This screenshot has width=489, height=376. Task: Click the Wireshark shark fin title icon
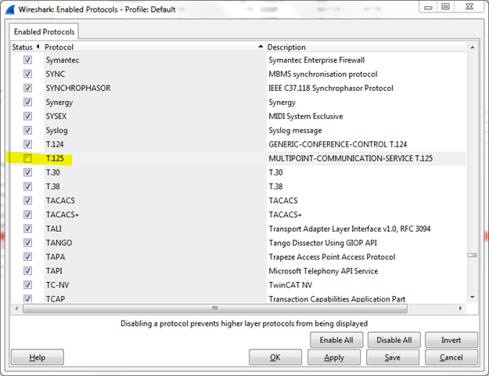point(10,9)
